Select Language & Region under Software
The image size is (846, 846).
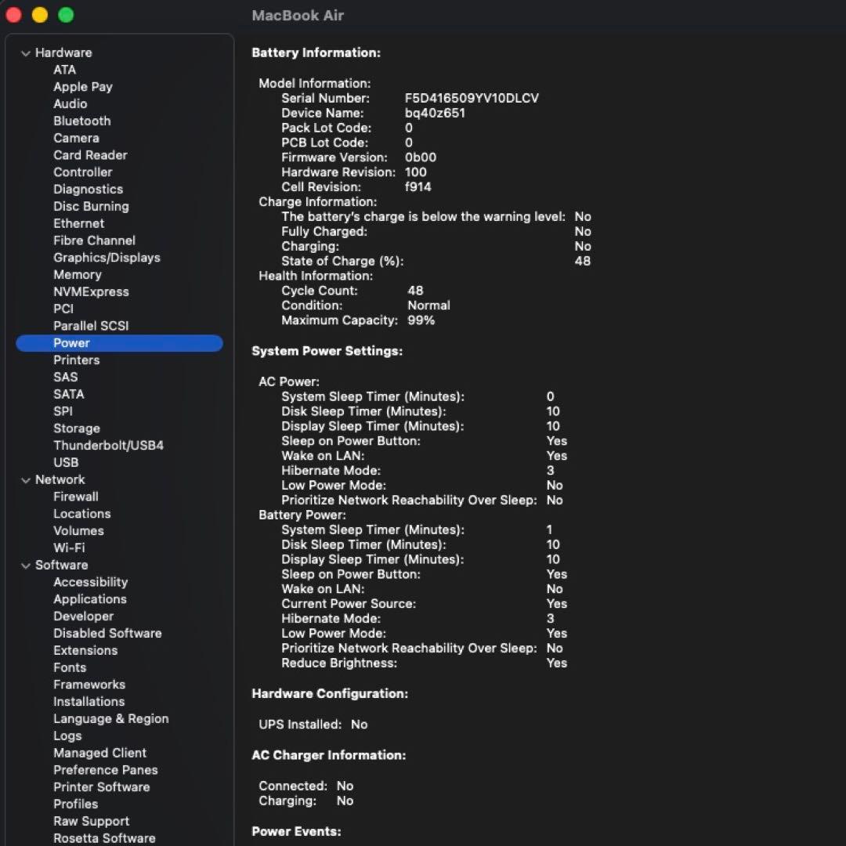[110, 718]
